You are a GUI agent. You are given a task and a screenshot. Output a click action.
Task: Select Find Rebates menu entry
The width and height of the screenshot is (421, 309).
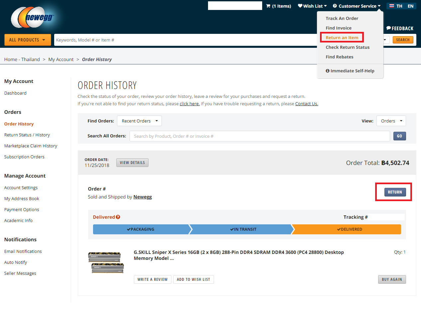click(x=340, y=57)
